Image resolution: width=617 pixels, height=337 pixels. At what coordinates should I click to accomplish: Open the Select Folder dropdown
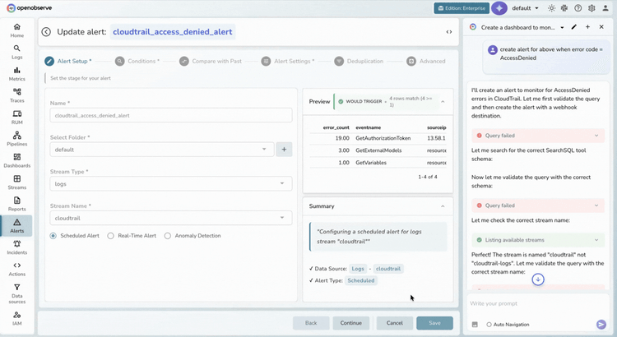tap(162, 150)
